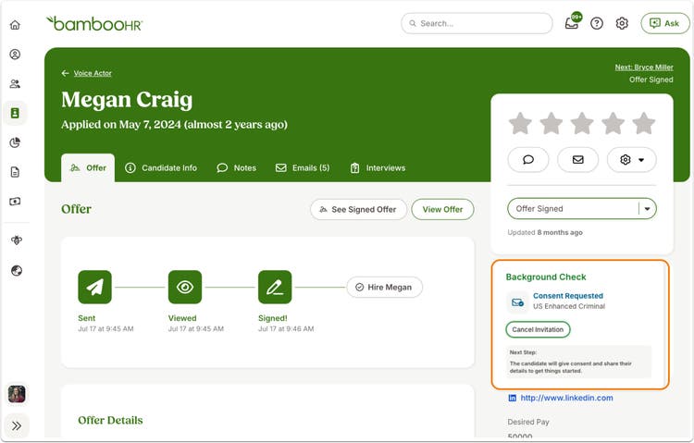Screen dimensions: 694x443
Task: Click 'Jul 17 at 9:46 AM' timestamp
Action: click(x=286, y=329)
